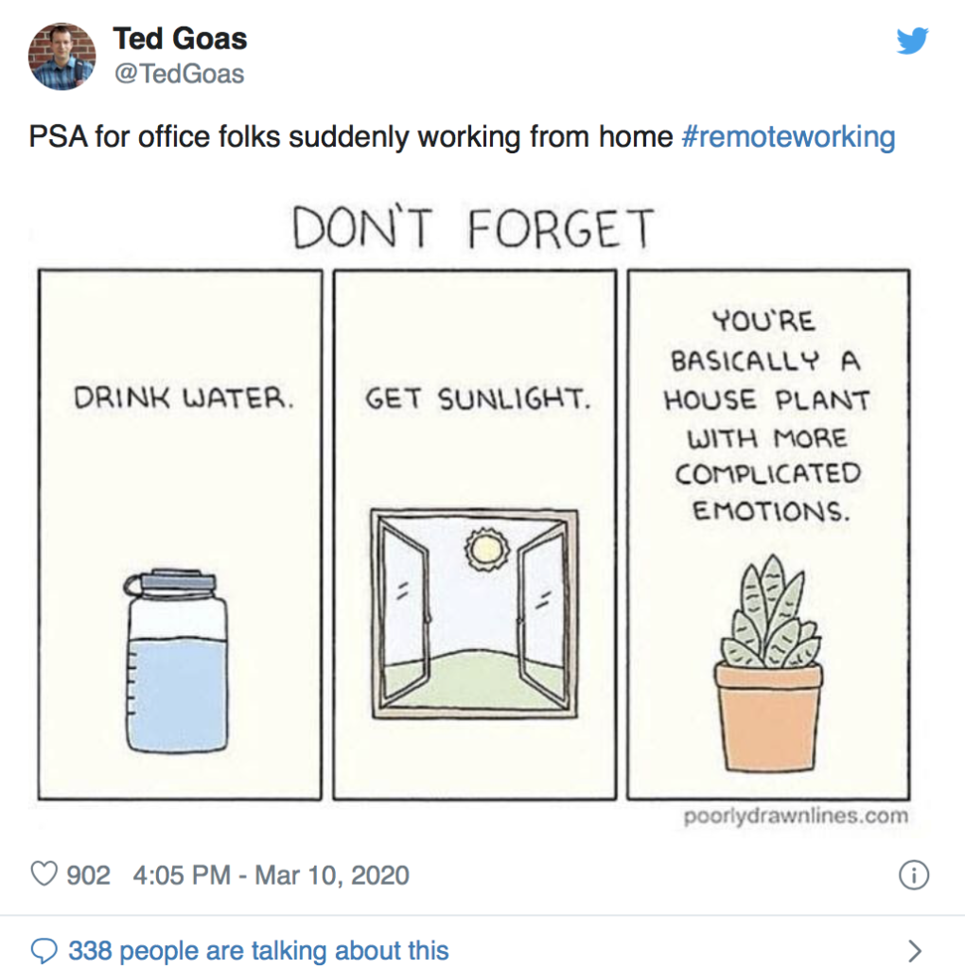Like the tweet with heart icon
The height and width of the screenshot is (969, 965).
(44, 873)
